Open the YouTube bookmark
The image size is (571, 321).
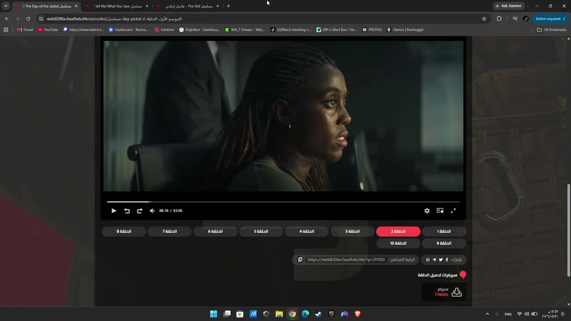pos(48,30)
